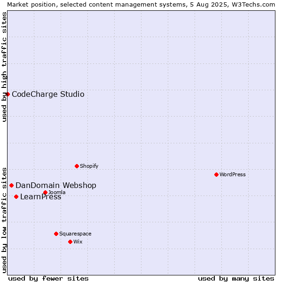Select the 'Squarespace' label
This screenshot has height=282, width=282.
coord(75,234)
